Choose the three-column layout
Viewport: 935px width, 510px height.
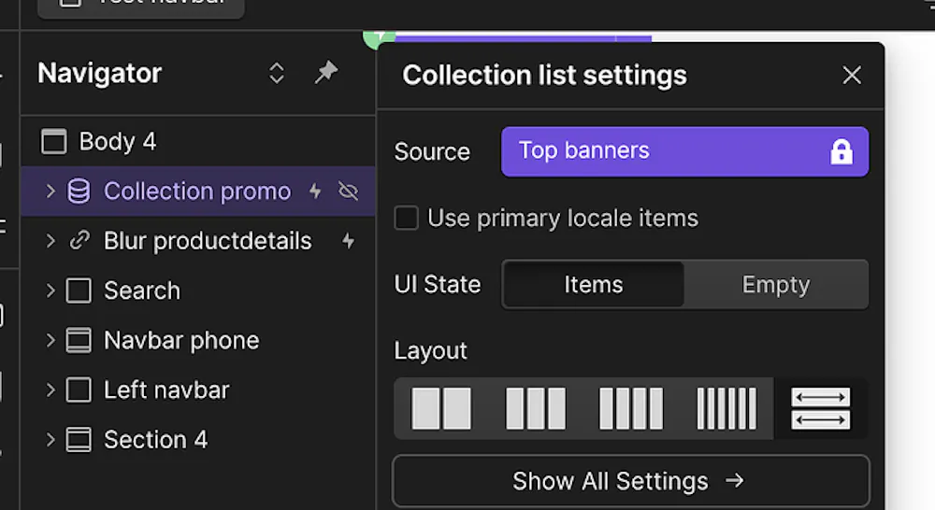coord(536,409)
